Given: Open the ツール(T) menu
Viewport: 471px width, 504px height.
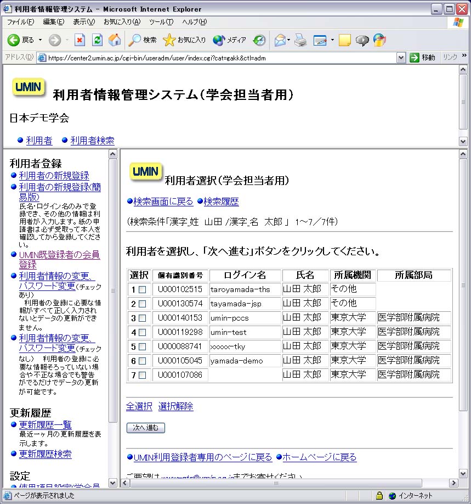Looking at the screenshot, I should click(161, 22).
